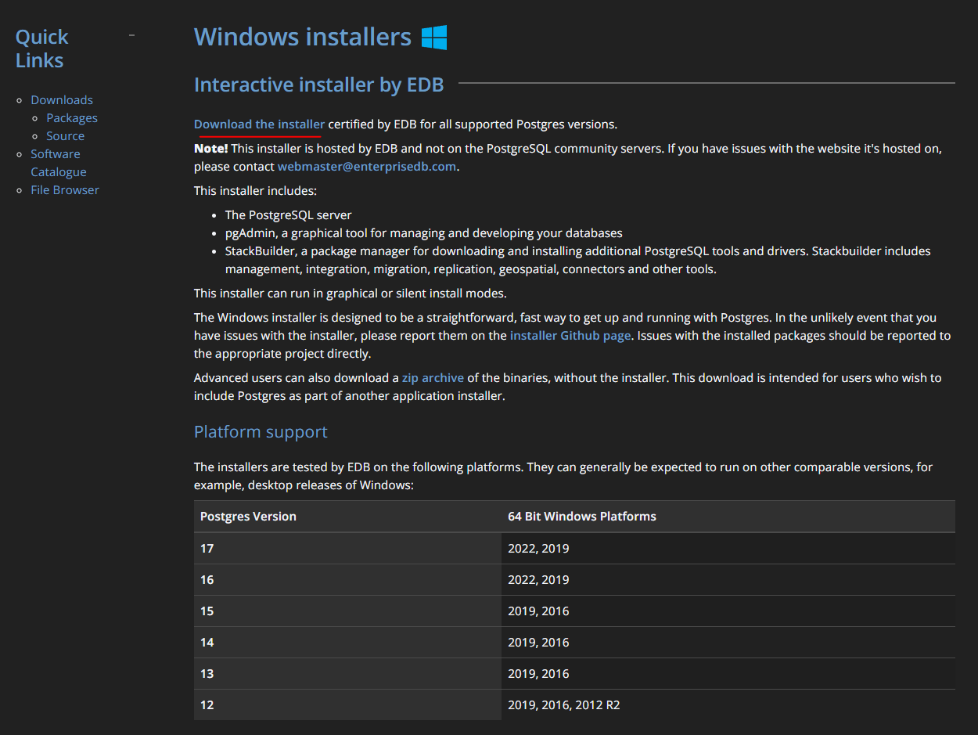978x735 pixels.
Task: Click the 2019, 2016 cell in row 15
Action: 728,611
